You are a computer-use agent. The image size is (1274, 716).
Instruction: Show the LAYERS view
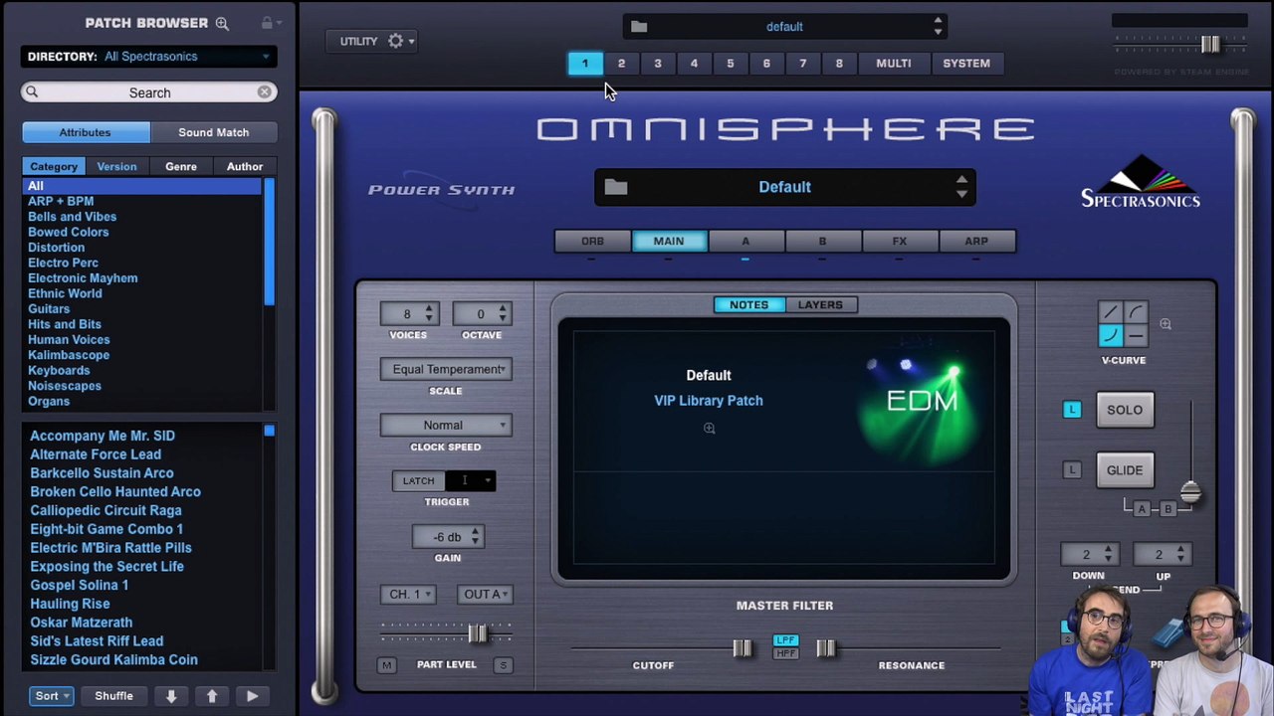[820, 305]
